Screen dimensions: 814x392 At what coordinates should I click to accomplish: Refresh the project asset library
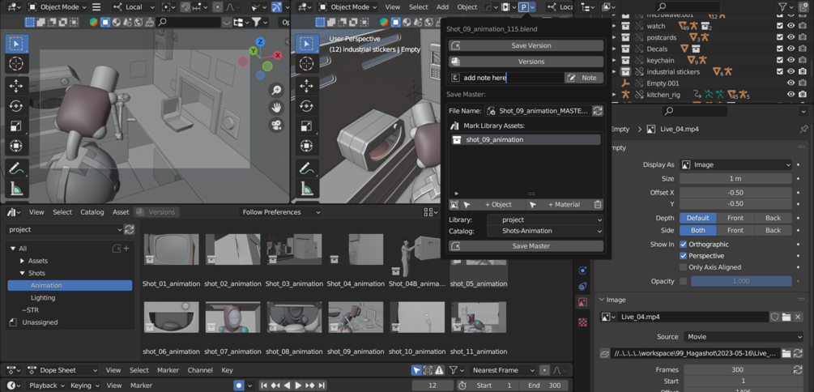[x=130, y=229]
